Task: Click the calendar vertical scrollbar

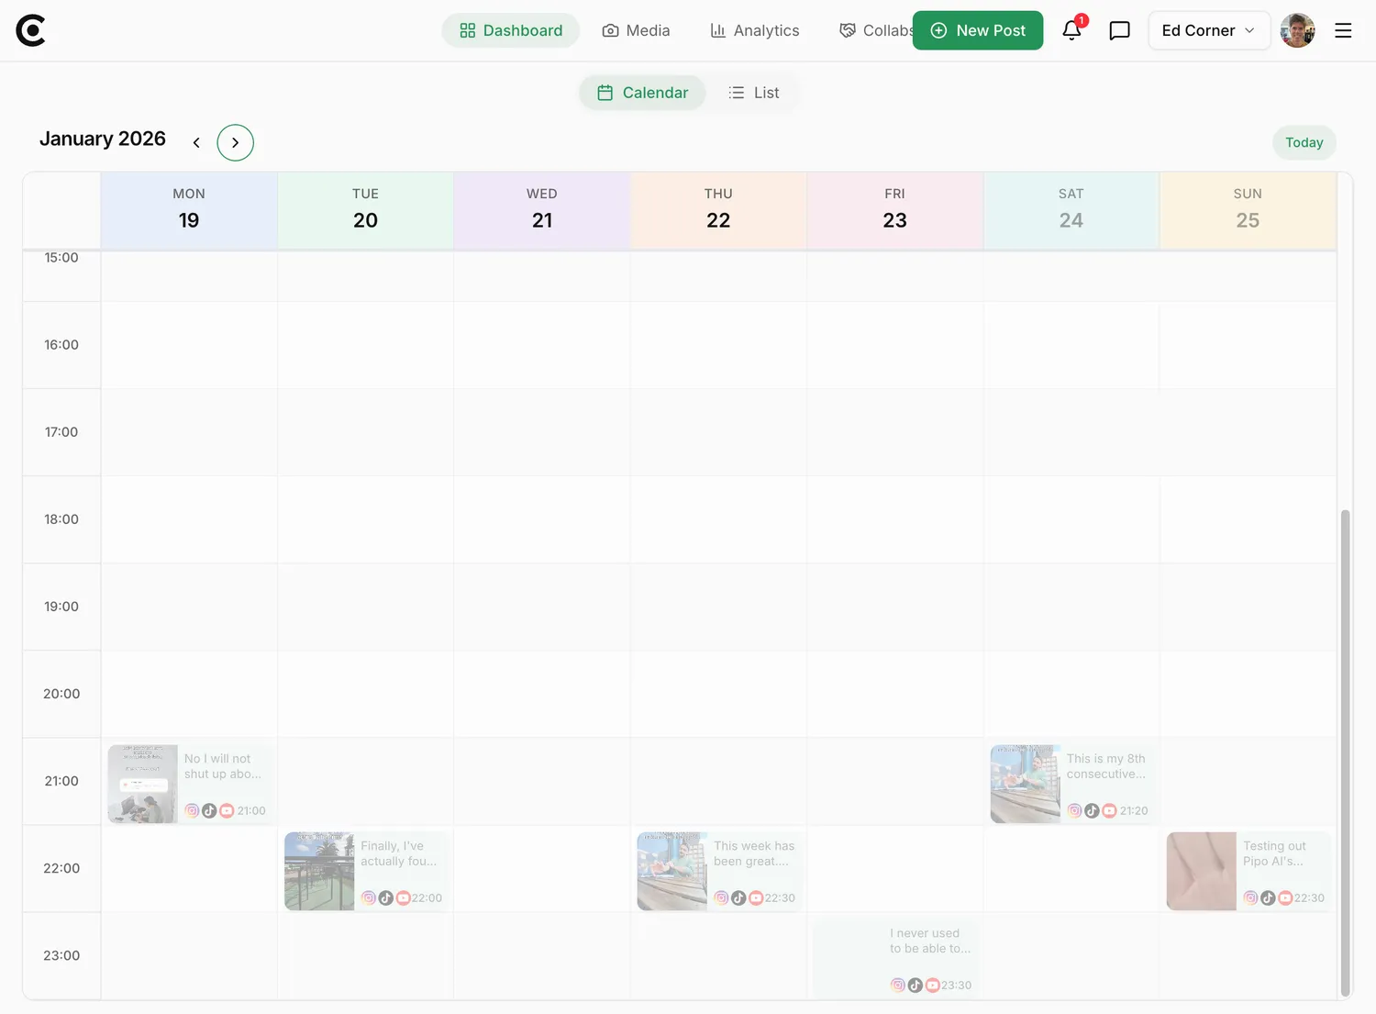Action: tap(1345, 752)
